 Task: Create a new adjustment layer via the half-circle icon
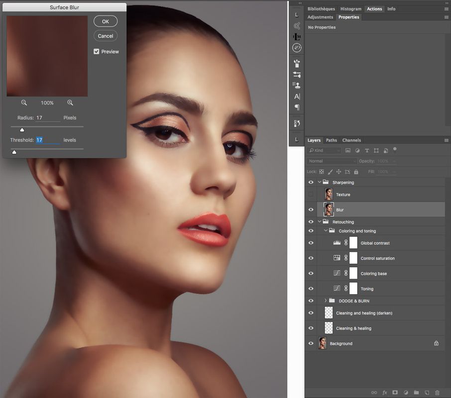coord(406,393)
